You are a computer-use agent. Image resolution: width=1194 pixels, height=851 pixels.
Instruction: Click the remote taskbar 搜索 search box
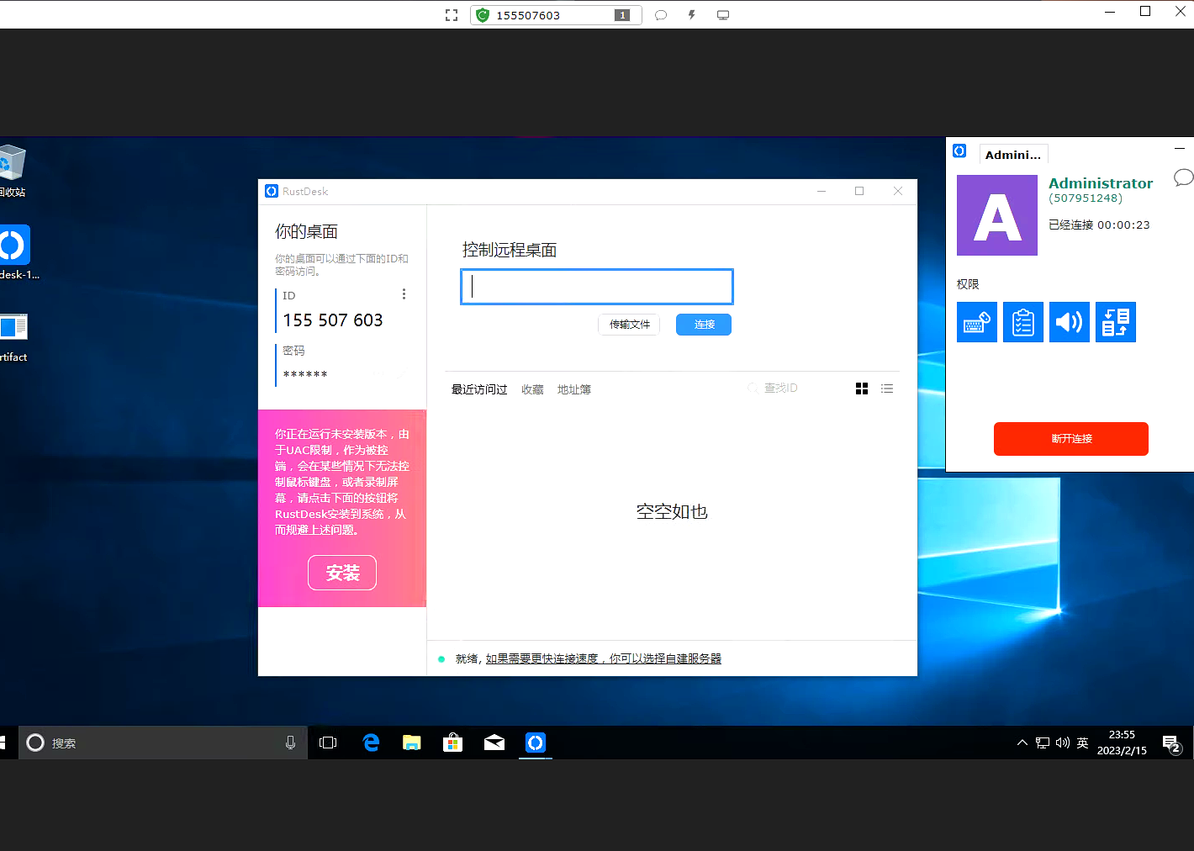click(162, 743)
